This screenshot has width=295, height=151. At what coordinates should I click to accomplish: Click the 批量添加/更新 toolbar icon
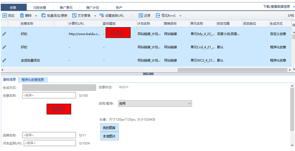44,16
